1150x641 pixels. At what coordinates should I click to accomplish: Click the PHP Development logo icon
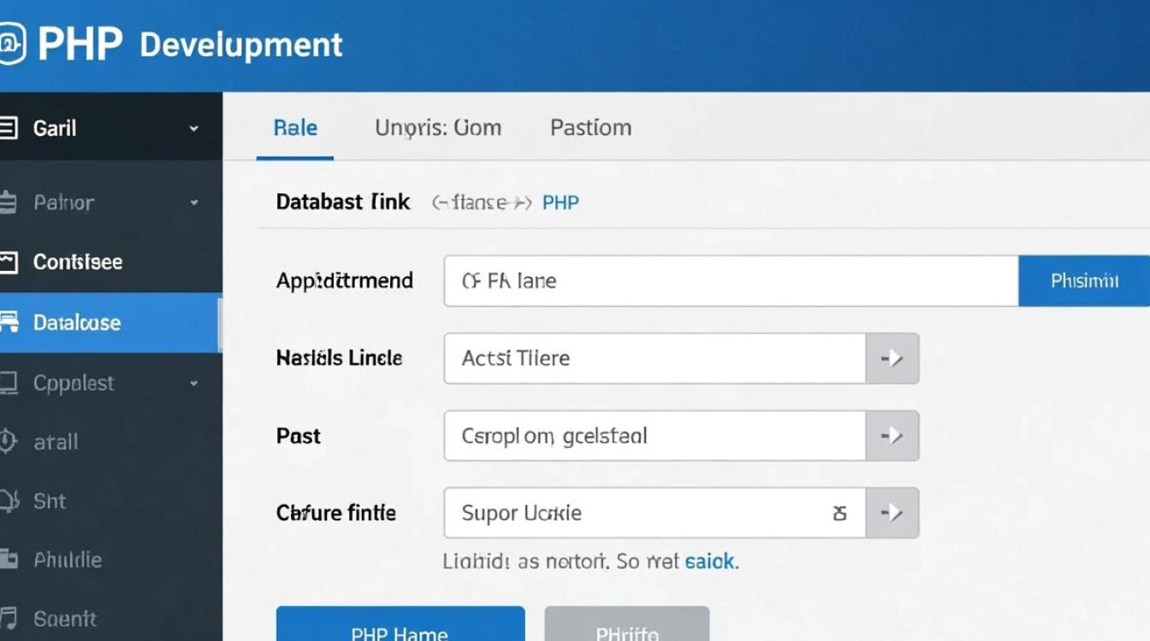coord(10,44)
